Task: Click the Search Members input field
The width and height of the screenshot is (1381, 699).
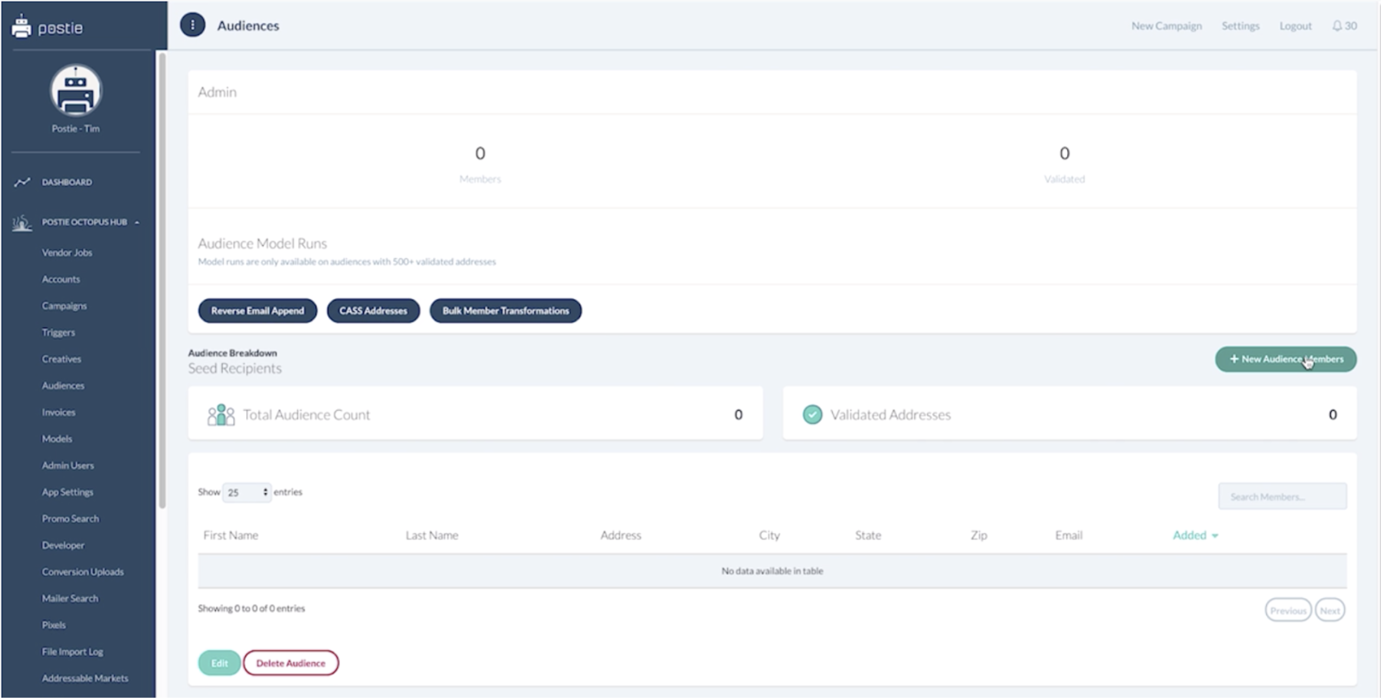Action: pyautogui.click(x=1282, y=496)
